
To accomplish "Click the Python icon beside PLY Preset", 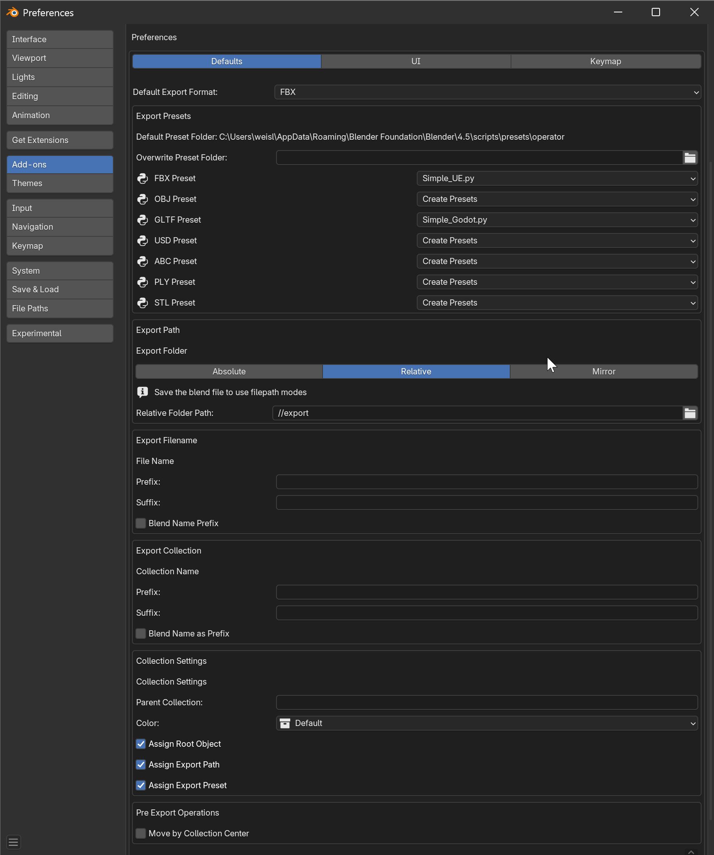I will tap(142, 282).
